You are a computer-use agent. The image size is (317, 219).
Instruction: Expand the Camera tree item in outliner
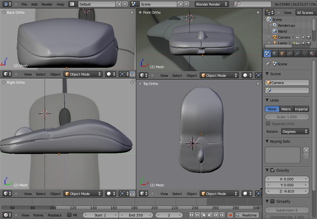(x=269, y=37)
